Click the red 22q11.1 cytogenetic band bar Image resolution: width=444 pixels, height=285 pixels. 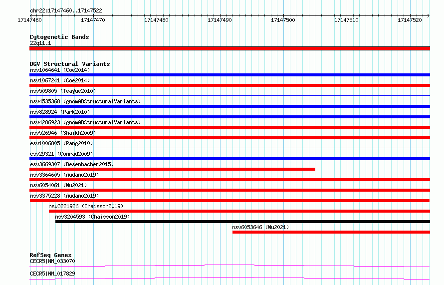(229, 48)
